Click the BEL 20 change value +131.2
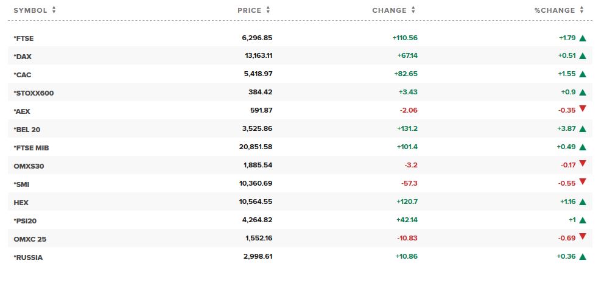Viewport: 604px width, 294px height. click(x=407, y=128)
